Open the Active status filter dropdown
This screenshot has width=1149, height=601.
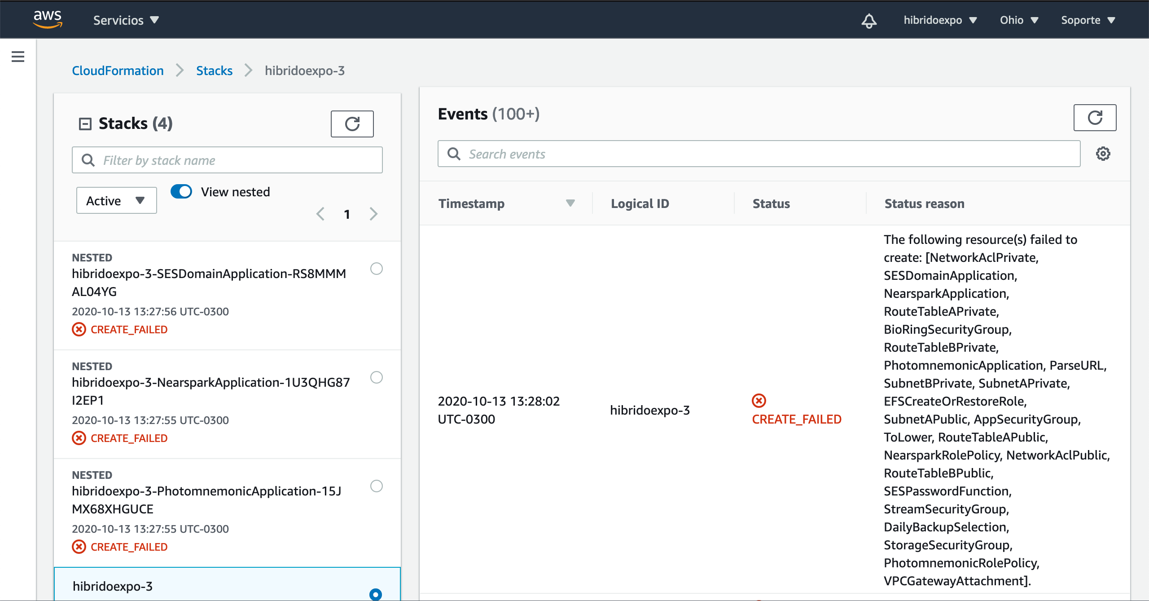tap(116, 200)
